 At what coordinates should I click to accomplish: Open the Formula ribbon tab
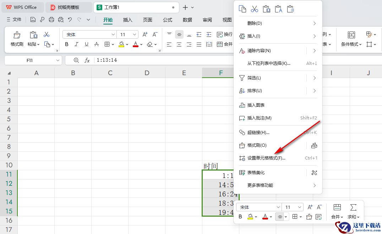click(x=168, y=20)
